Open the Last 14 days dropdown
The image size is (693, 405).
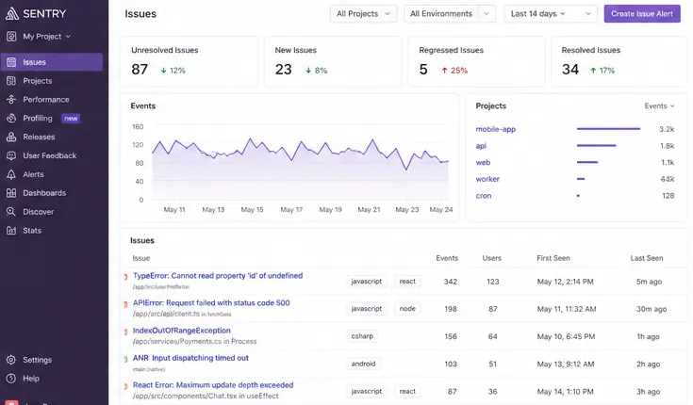pyautogui.click(x=551, y=14)
